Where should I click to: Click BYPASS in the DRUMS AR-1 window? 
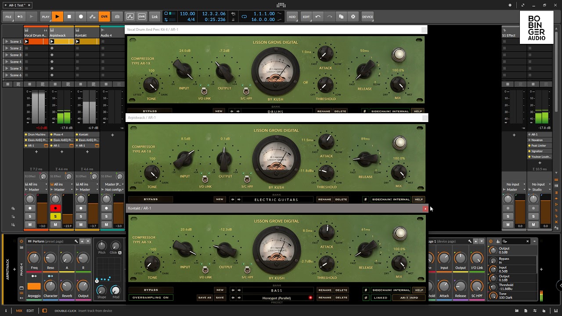[x=150, y=111]
